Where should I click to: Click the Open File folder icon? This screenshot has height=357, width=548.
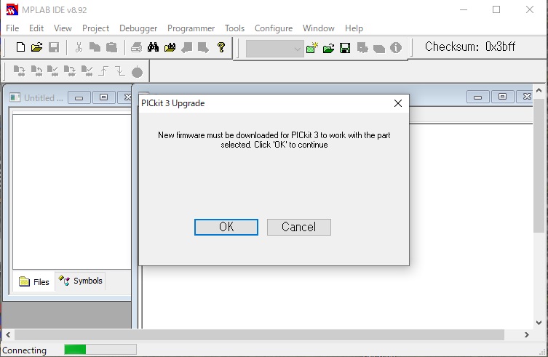point(36,47)
